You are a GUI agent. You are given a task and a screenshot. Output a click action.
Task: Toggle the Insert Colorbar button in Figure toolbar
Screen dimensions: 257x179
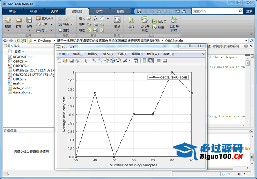[144, 61]
